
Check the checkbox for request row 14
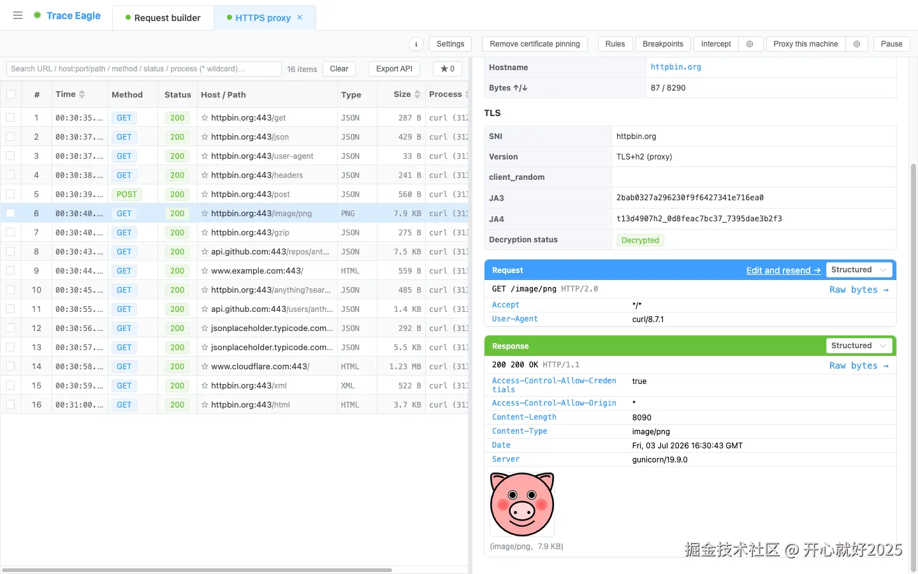(11, 367)
